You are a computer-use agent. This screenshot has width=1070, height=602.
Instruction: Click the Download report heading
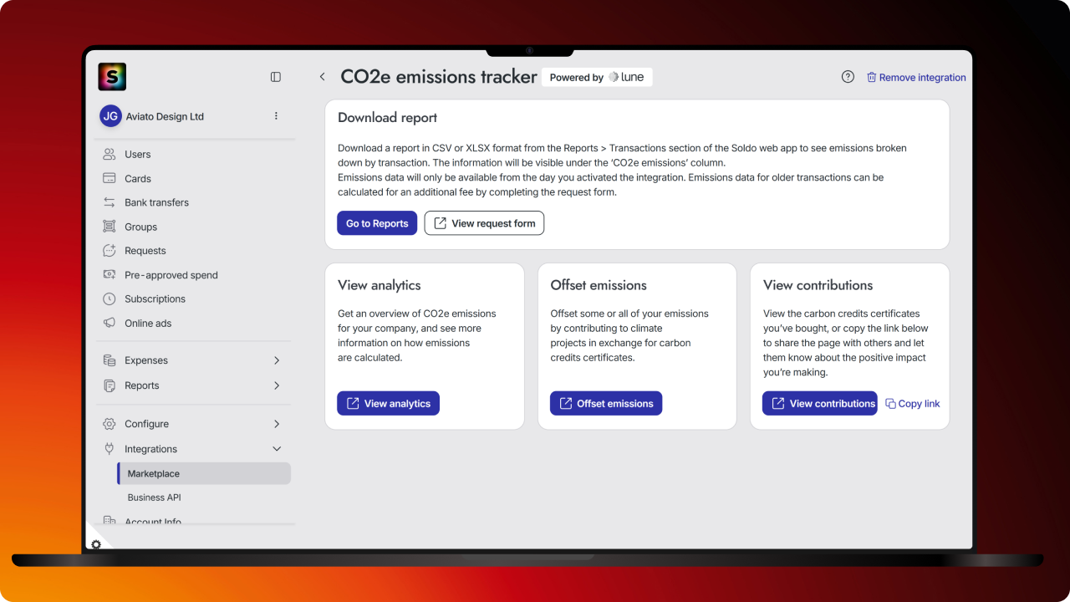tap(387, 118)
